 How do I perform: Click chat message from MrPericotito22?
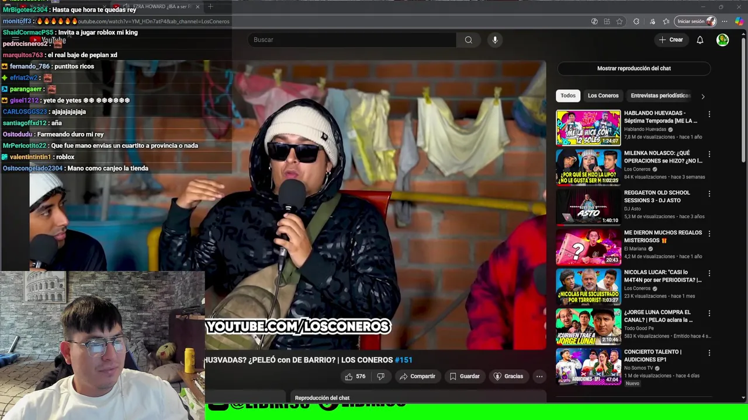[101, 146]
